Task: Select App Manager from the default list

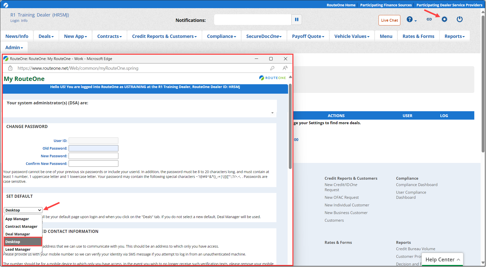Action: [x=23, y=219]
